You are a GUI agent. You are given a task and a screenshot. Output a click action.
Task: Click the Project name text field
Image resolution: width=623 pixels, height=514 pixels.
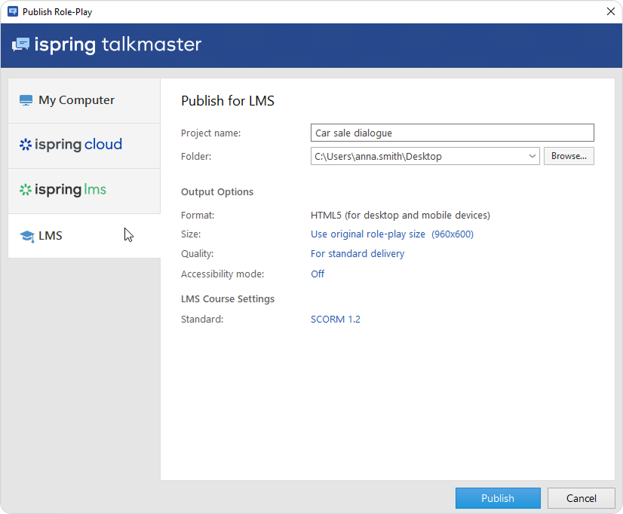coord(452,133)
